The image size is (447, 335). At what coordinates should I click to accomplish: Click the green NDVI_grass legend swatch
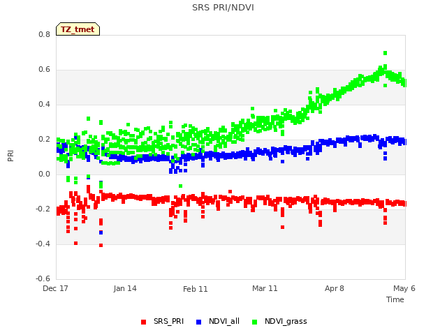tap(254, 322)
